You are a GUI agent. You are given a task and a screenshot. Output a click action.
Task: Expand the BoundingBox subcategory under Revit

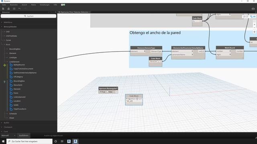[7, 49]
